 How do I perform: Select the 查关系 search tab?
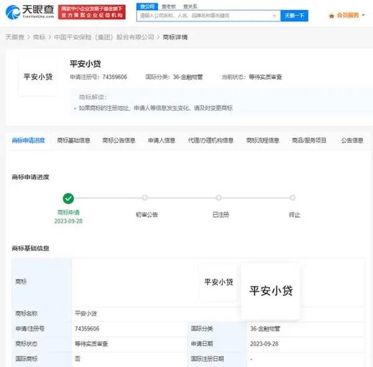click(190, 6)
